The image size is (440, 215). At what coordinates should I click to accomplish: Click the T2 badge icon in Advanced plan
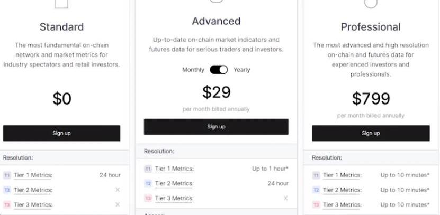(x=148, y=184)
